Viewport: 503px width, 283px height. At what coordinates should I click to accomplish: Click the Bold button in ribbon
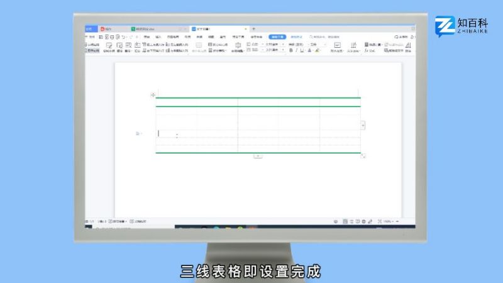pyautogui.click(x=291, y=50)
